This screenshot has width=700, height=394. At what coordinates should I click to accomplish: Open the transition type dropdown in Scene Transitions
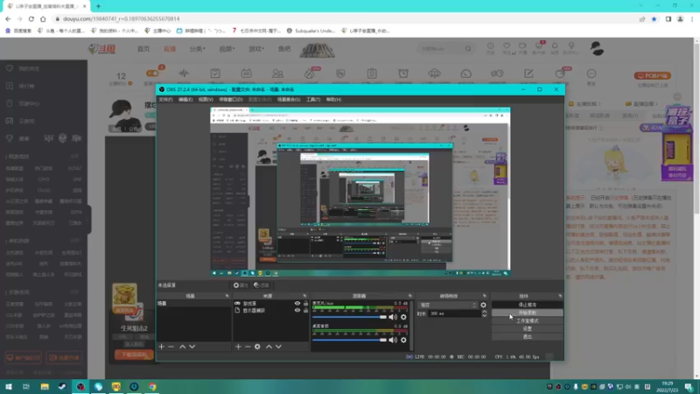[448, 305]
